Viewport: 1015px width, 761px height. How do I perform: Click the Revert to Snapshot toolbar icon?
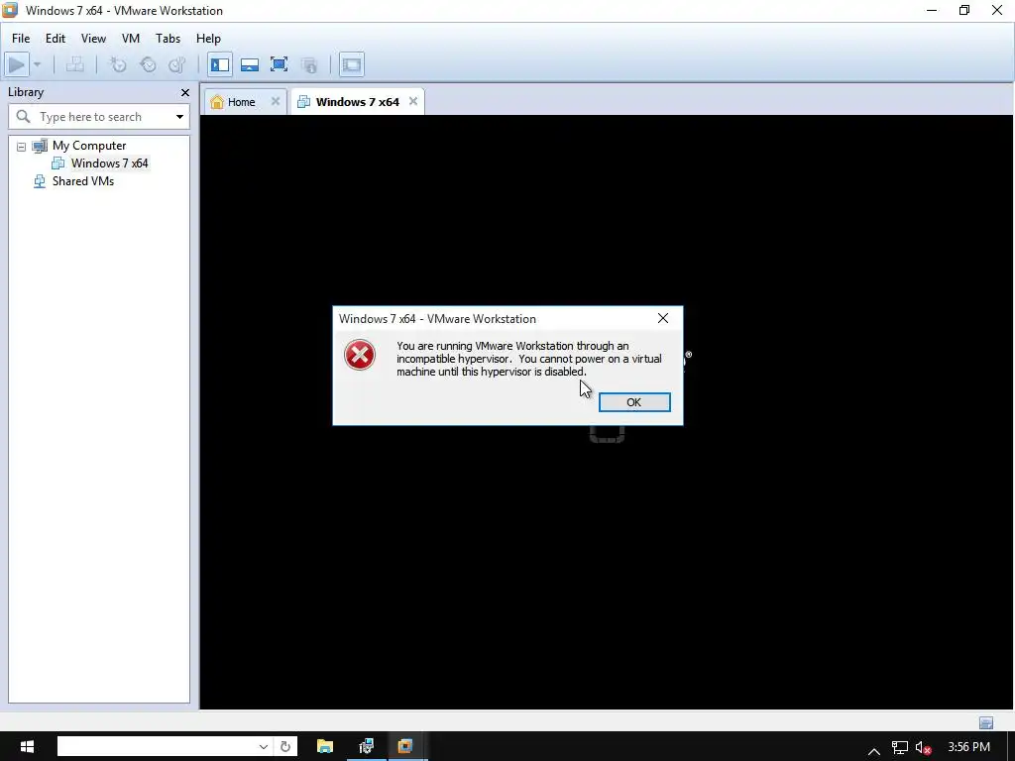(x=148, y=64)
